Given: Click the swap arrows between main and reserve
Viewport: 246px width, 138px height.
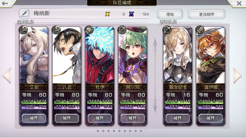Looking at the screenshot, I should pos(155,75).
